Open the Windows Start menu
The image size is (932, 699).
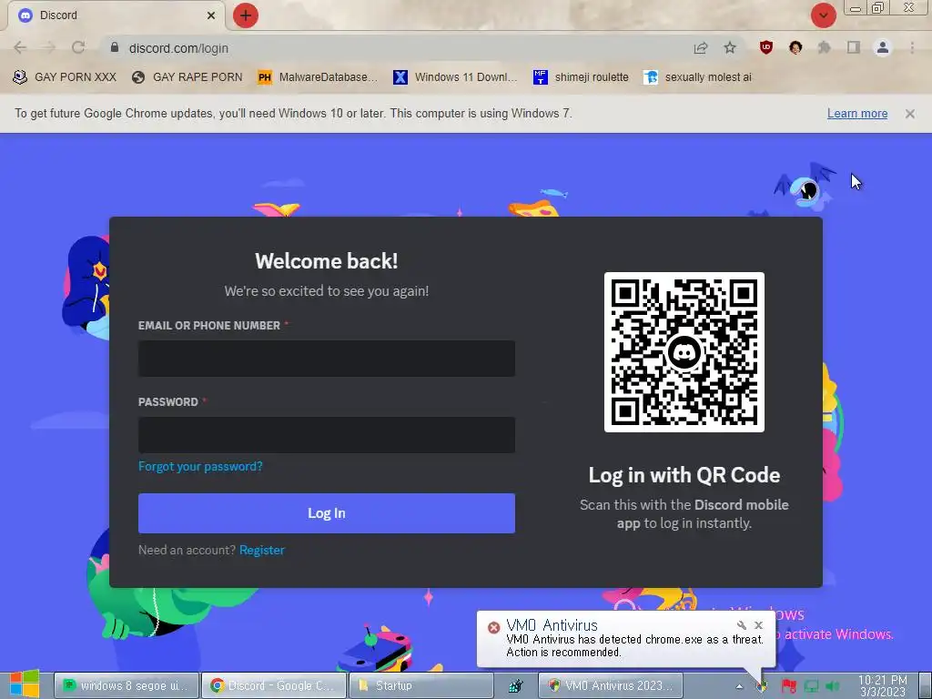click(x=25, y=684)
